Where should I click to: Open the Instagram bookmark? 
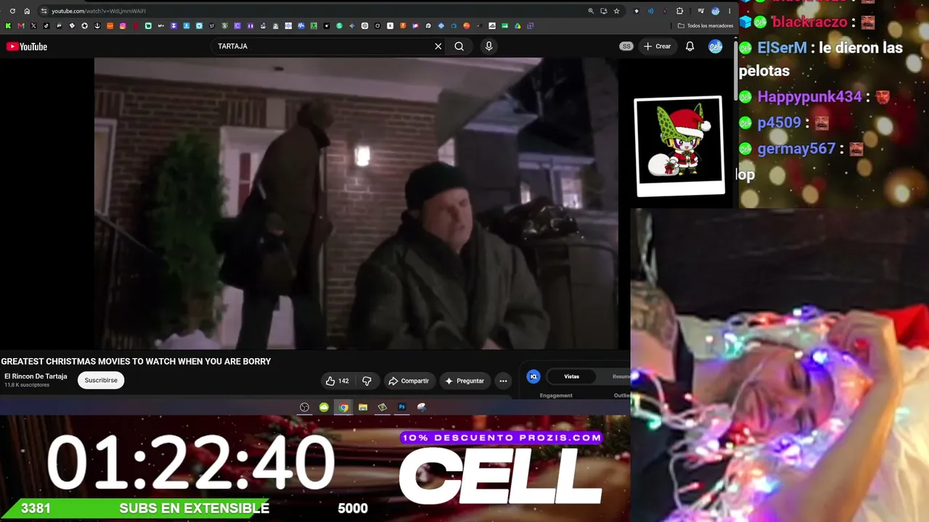pyautogui.click(x=123, y=26)
